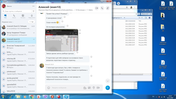
Task: Open chat with Алексей (Exan13) Лебедев
Action: (x=19, y=27)
